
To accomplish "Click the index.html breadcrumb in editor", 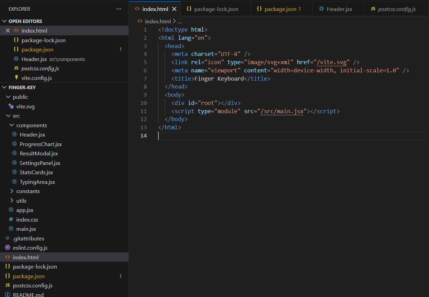I will (x=158, y=21).
